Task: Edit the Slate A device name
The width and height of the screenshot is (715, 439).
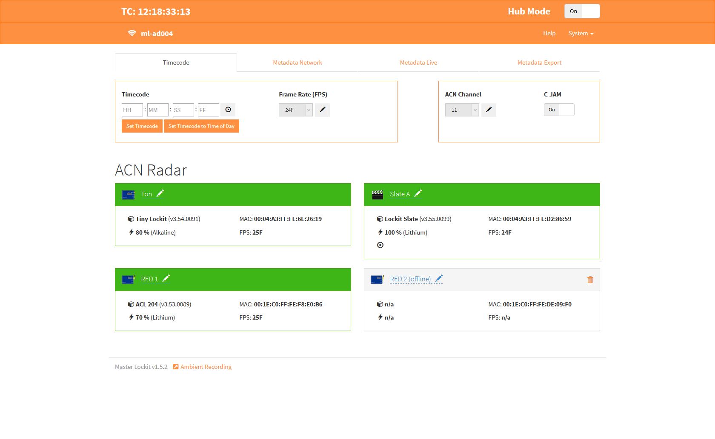Action: [x=418, y=194]
